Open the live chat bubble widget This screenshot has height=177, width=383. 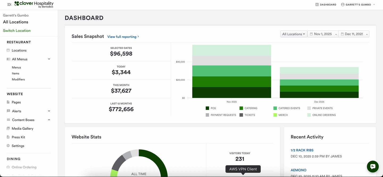[373, 167]
